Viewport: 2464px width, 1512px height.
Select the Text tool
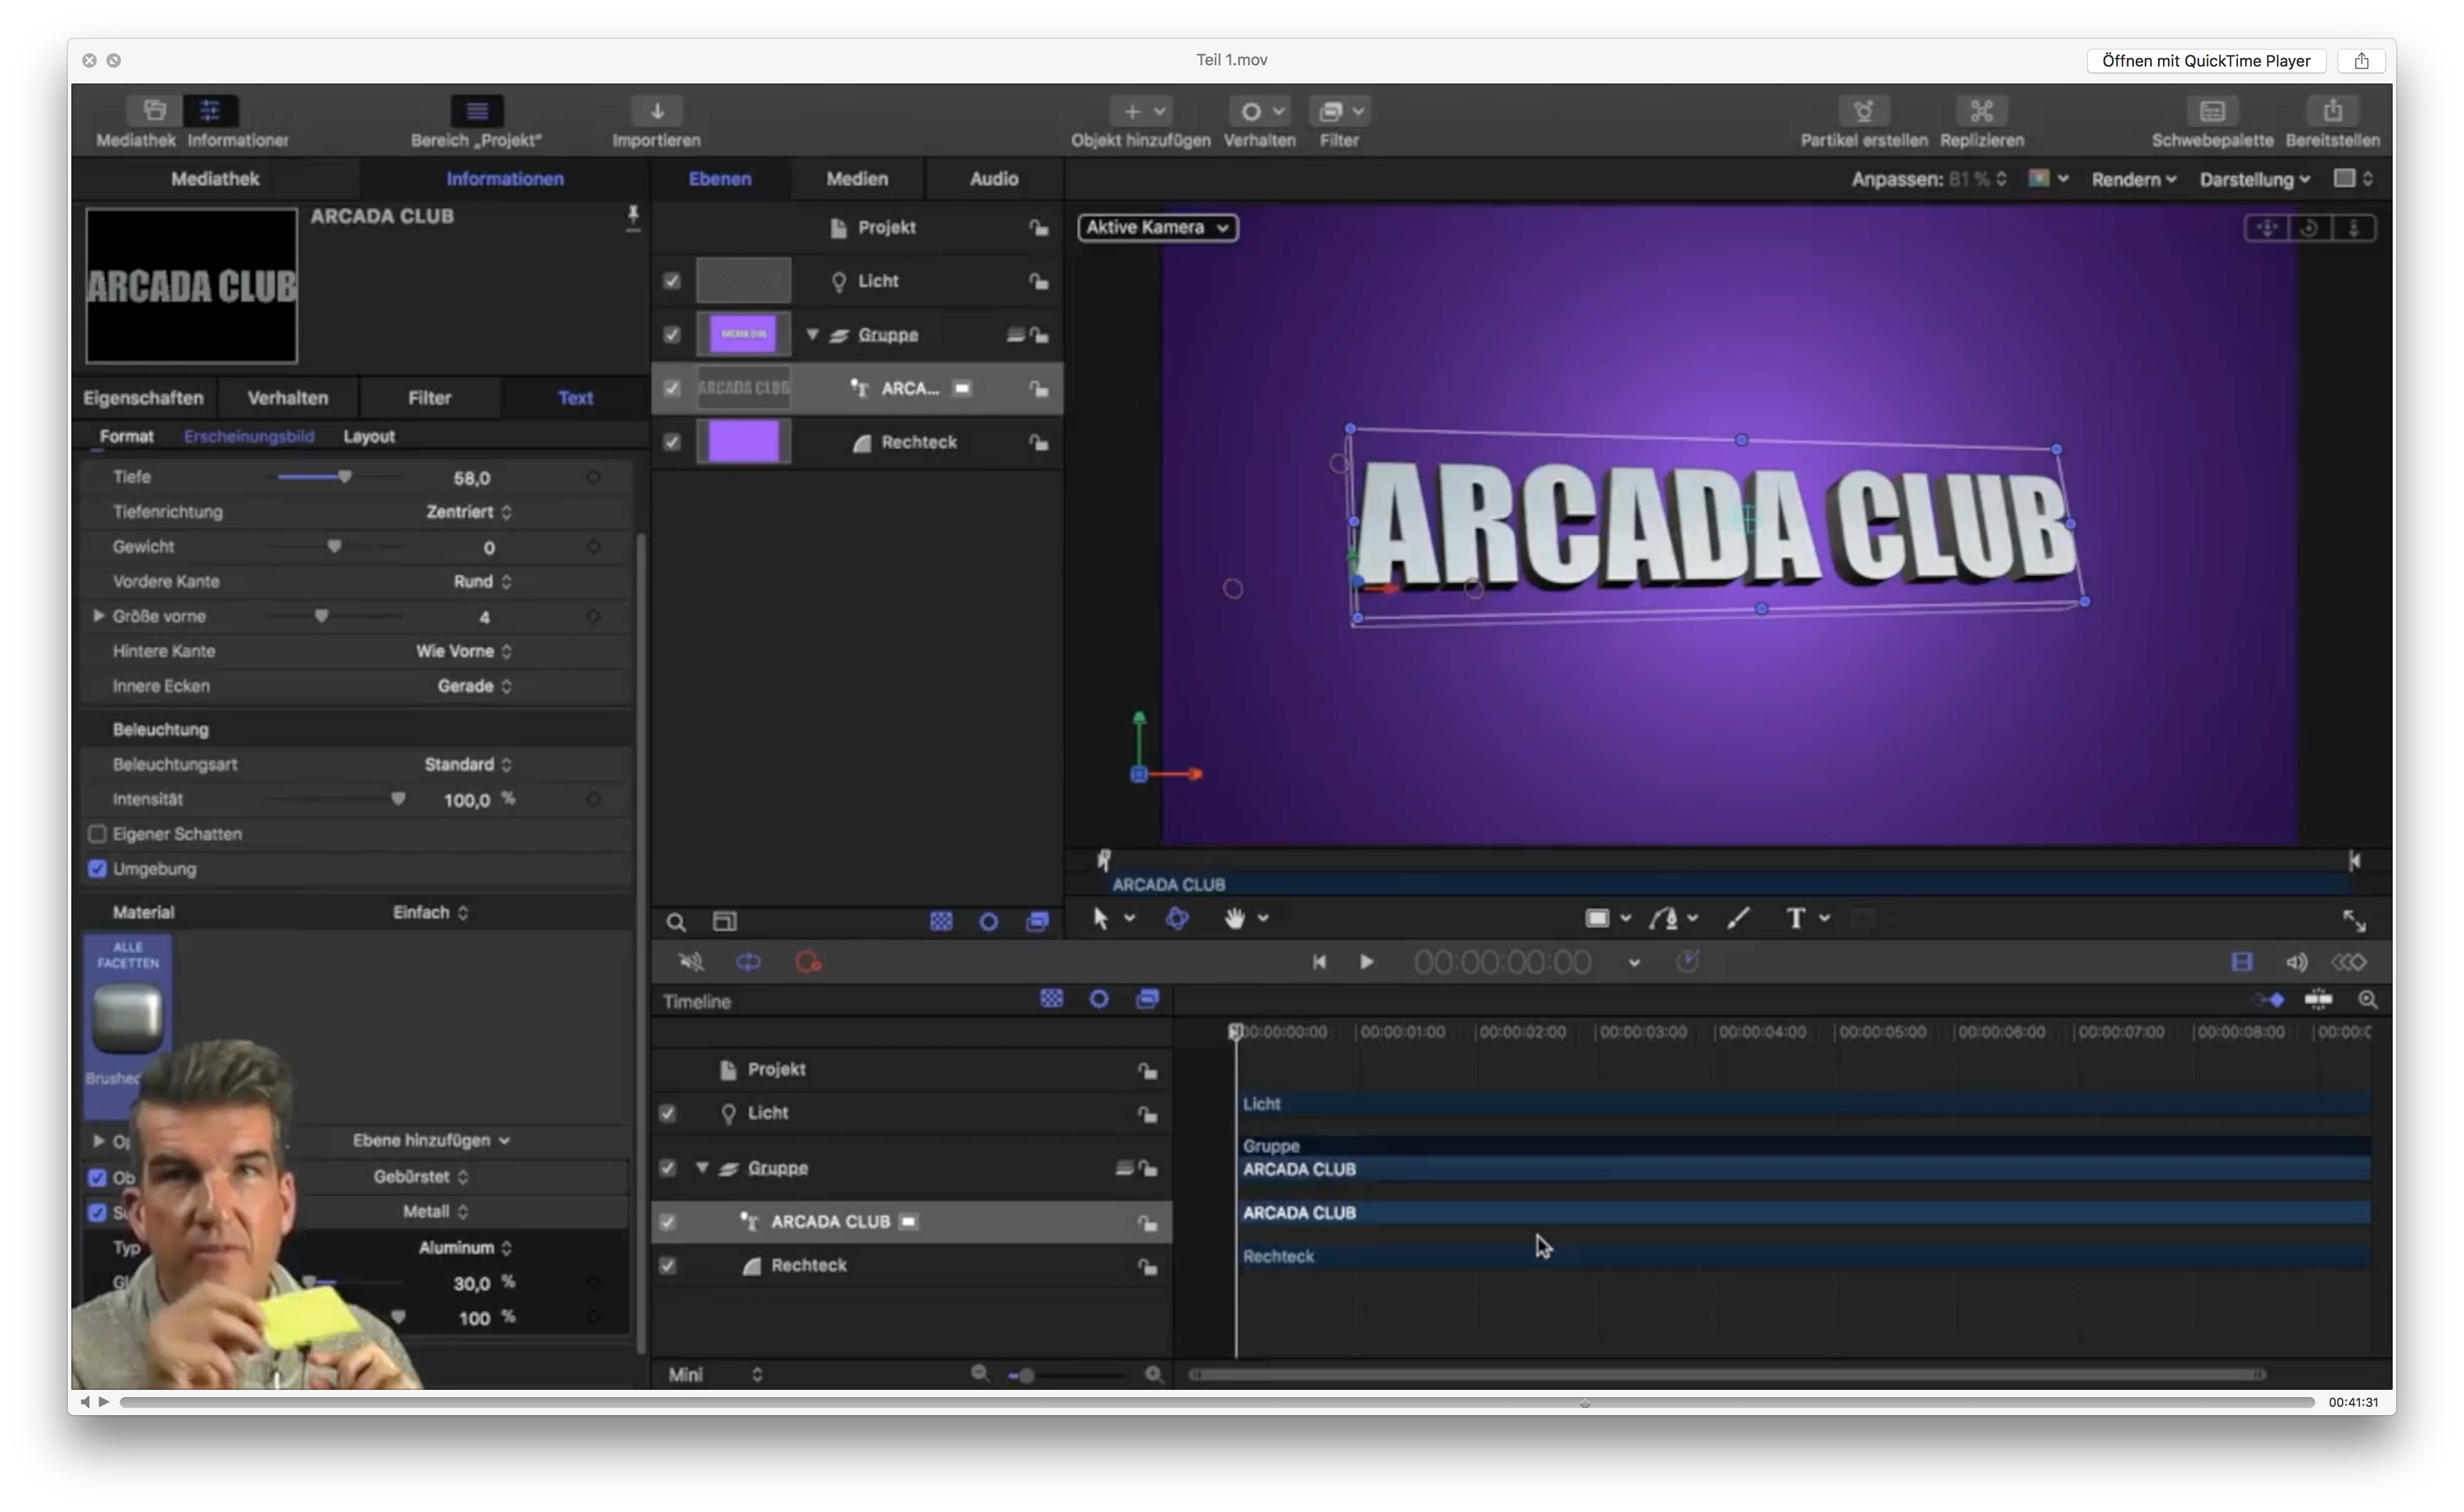1796,919
